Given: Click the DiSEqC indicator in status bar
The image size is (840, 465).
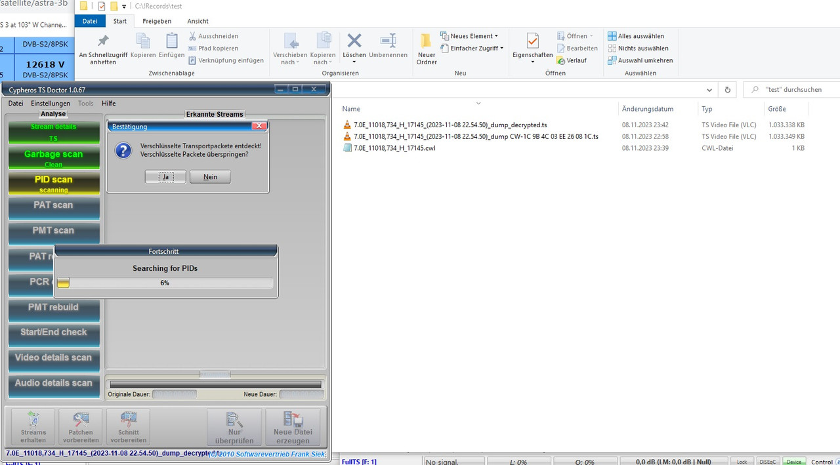Looking at the screenshot, I should (x=767, y=462).
